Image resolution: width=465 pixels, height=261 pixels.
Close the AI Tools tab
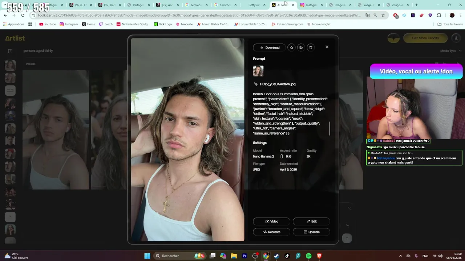pos(293,5)
